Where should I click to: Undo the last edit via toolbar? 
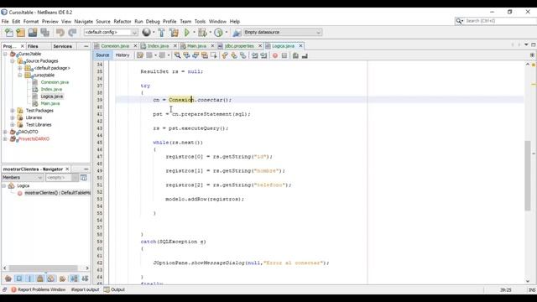coord(60,33)
